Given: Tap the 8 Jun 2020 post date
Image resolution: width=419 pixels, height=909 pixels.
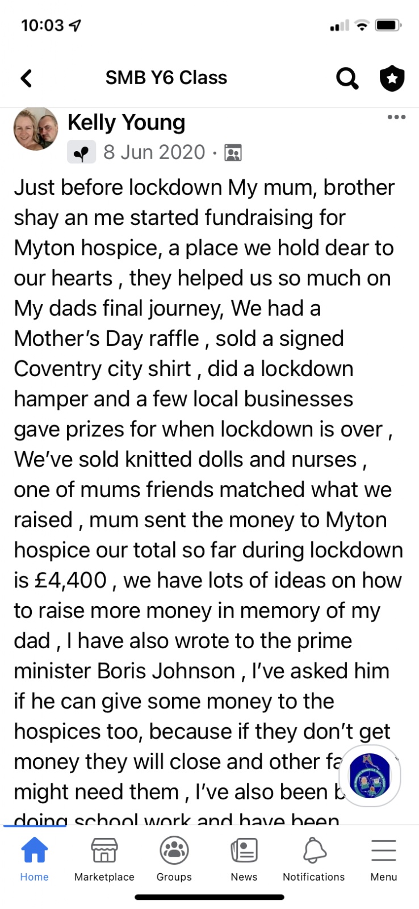Looking at the screenshot, I should point(154,152).
